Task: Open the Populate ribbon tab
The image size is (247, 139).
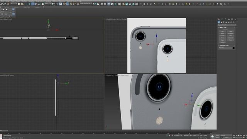Action: pos(37,7)
